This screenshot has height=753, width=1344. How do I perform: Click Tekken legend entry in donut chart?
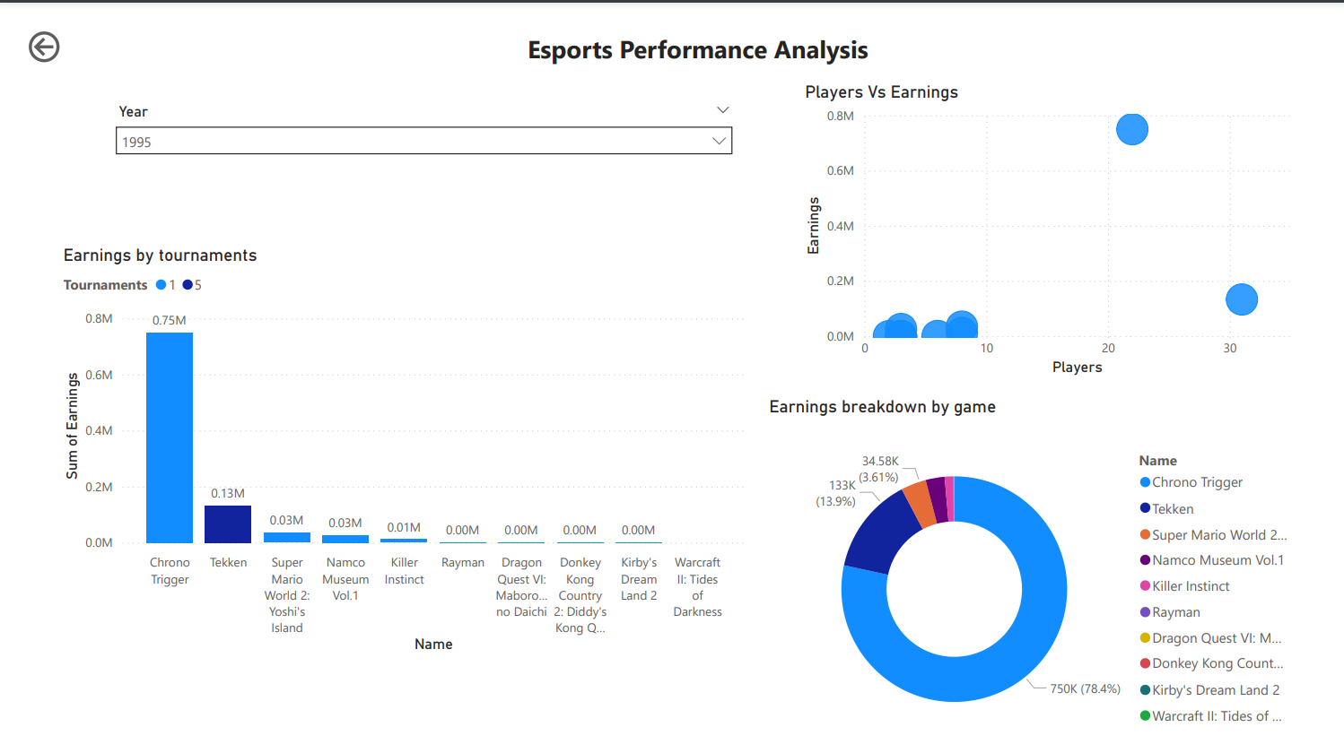(1172, 508)
